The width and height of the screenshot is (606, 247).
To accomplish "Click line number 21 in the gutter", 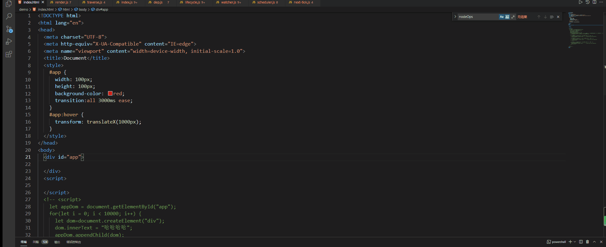I will [28, 157].
